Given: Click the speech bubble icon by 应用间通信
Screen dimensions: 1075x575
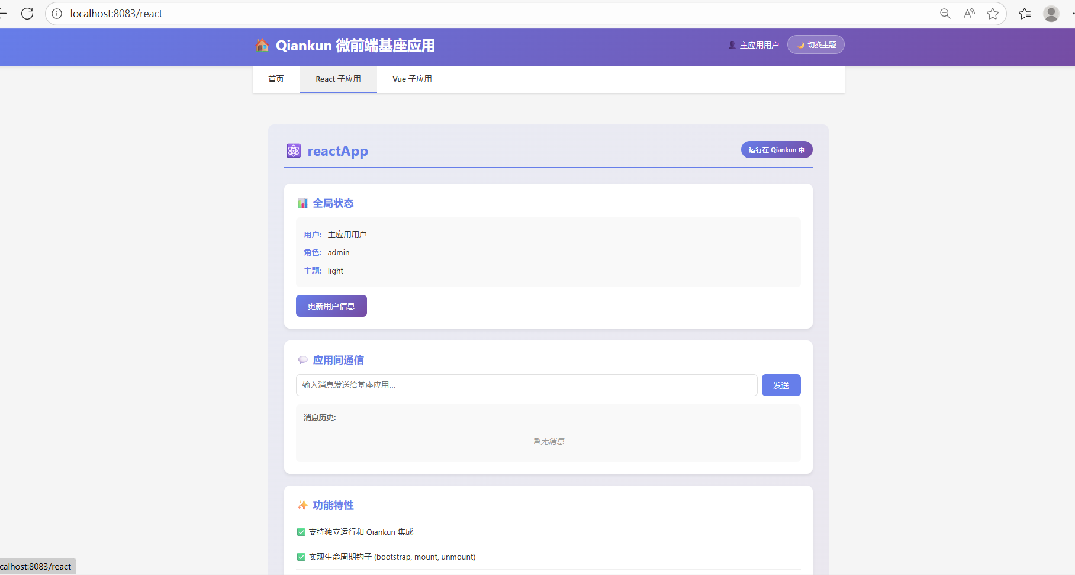Looking at the screenshot, I should pyautogui.click(x=302, y=360).
